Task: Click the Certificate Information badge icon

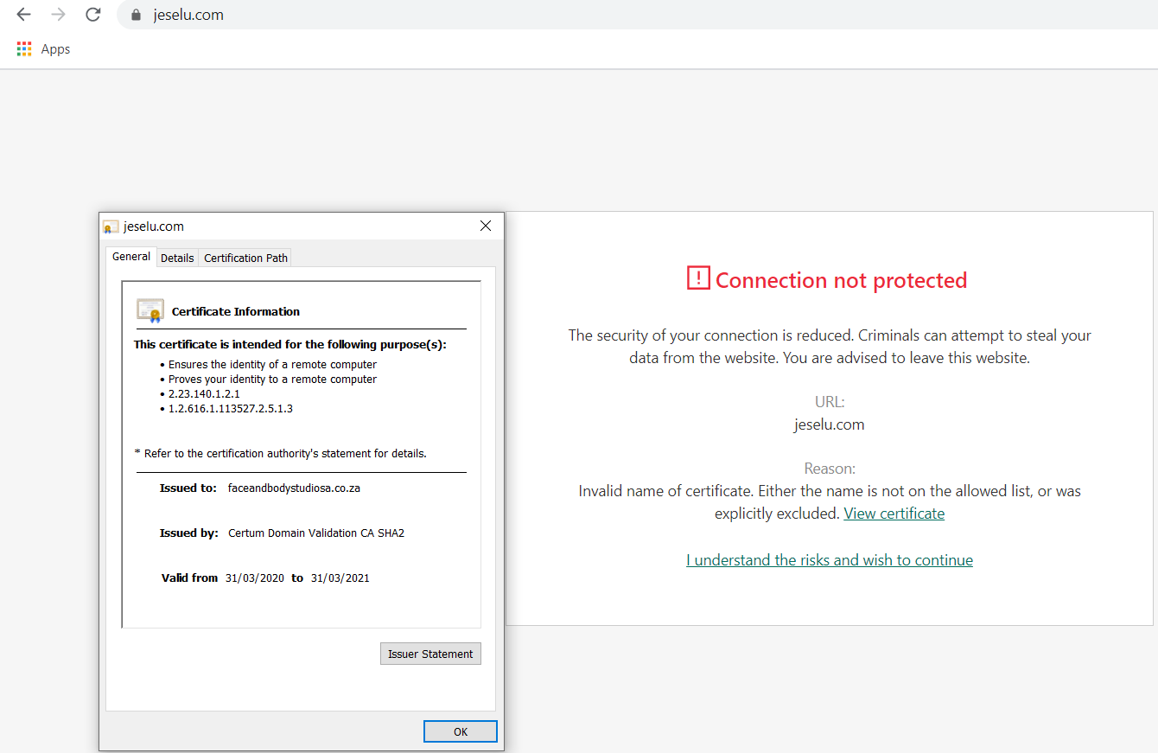Action: pos(150,311)
